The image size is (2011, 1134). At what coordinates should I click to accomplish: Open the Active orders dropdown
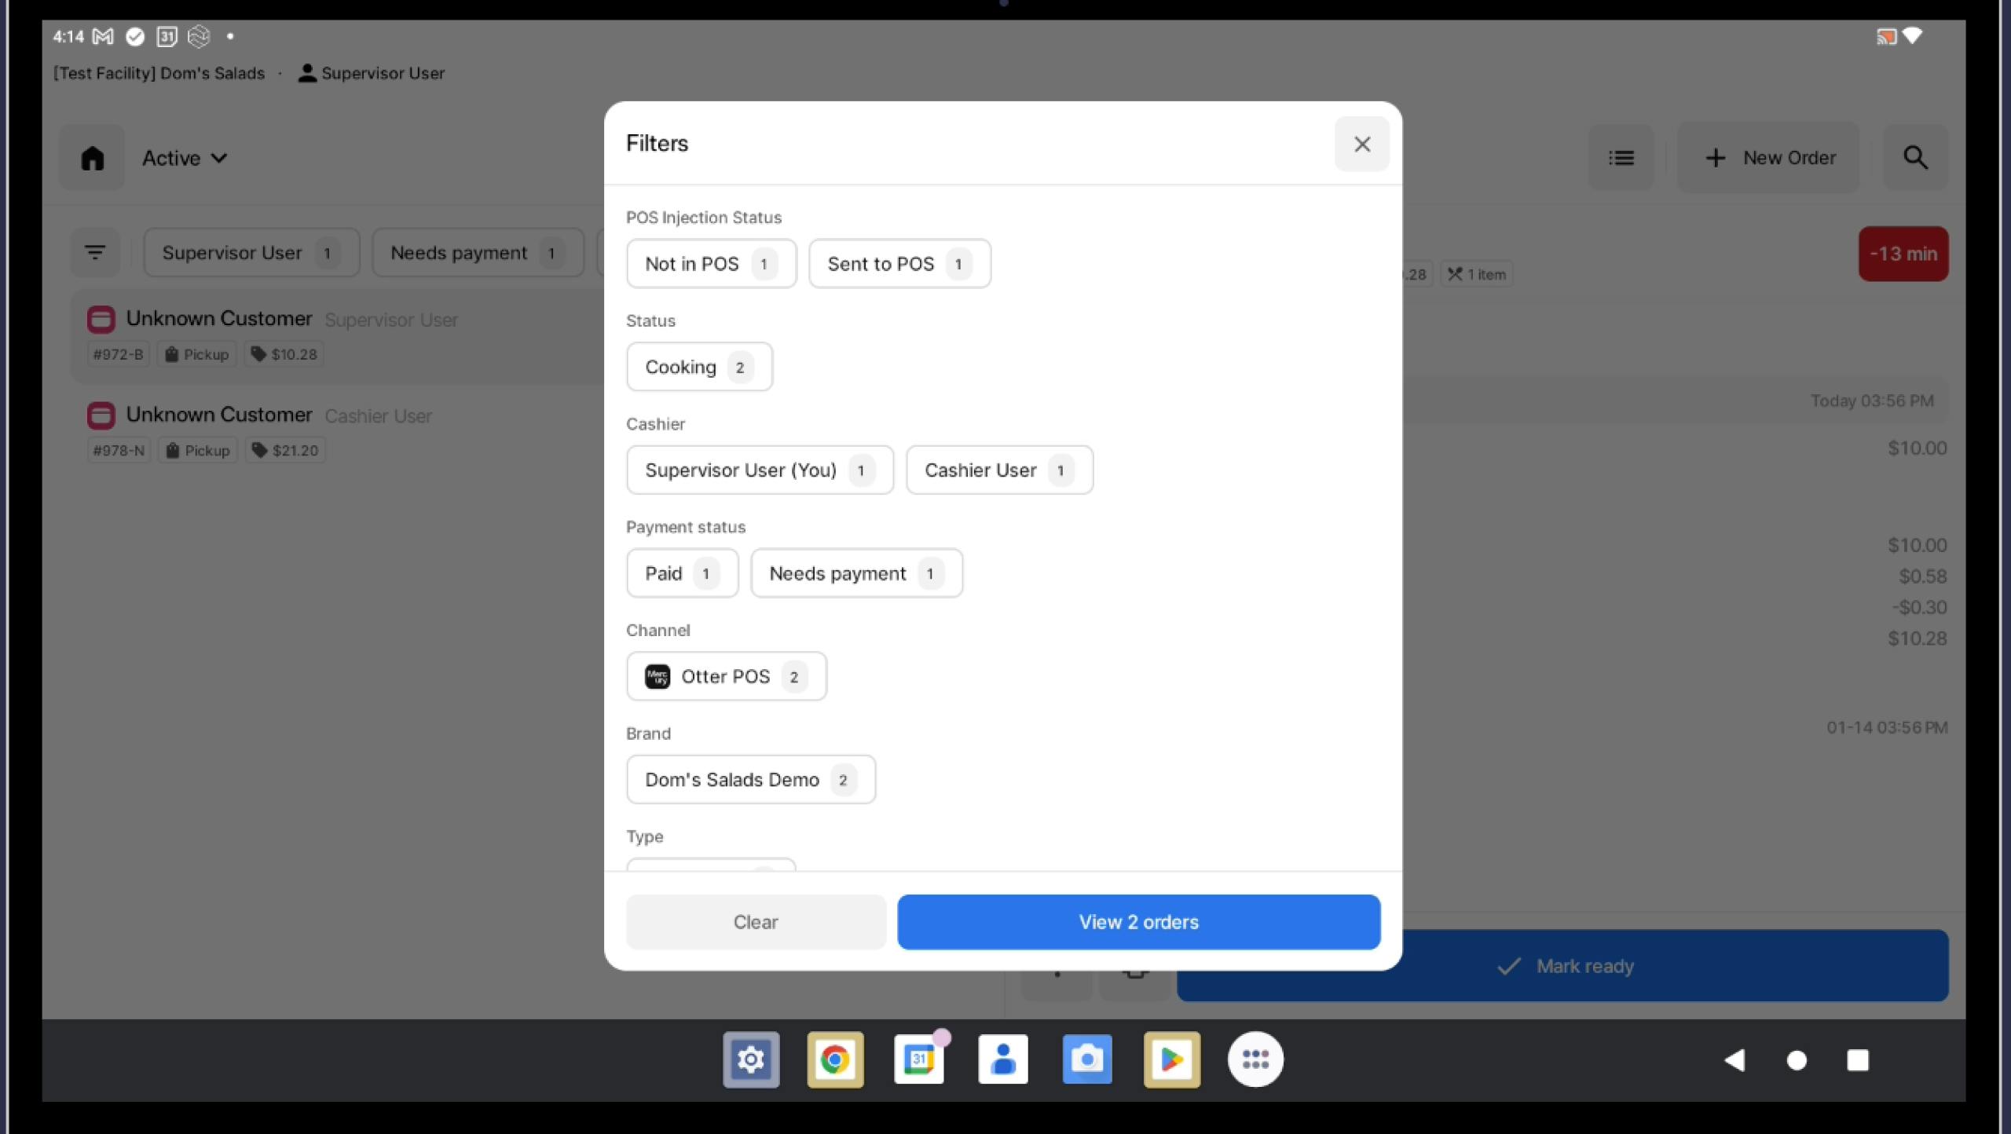pos(185,158)
